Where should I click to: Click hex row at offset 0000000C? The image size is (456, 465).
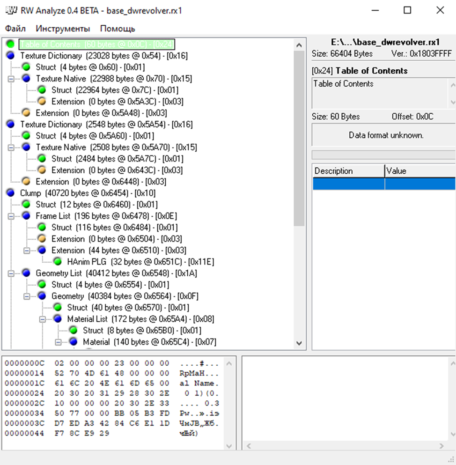pos(111,363)
